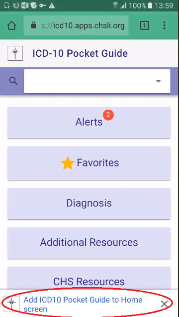Tap the red alerts badge showing 2
179x317 pixels.
(108, 115)
